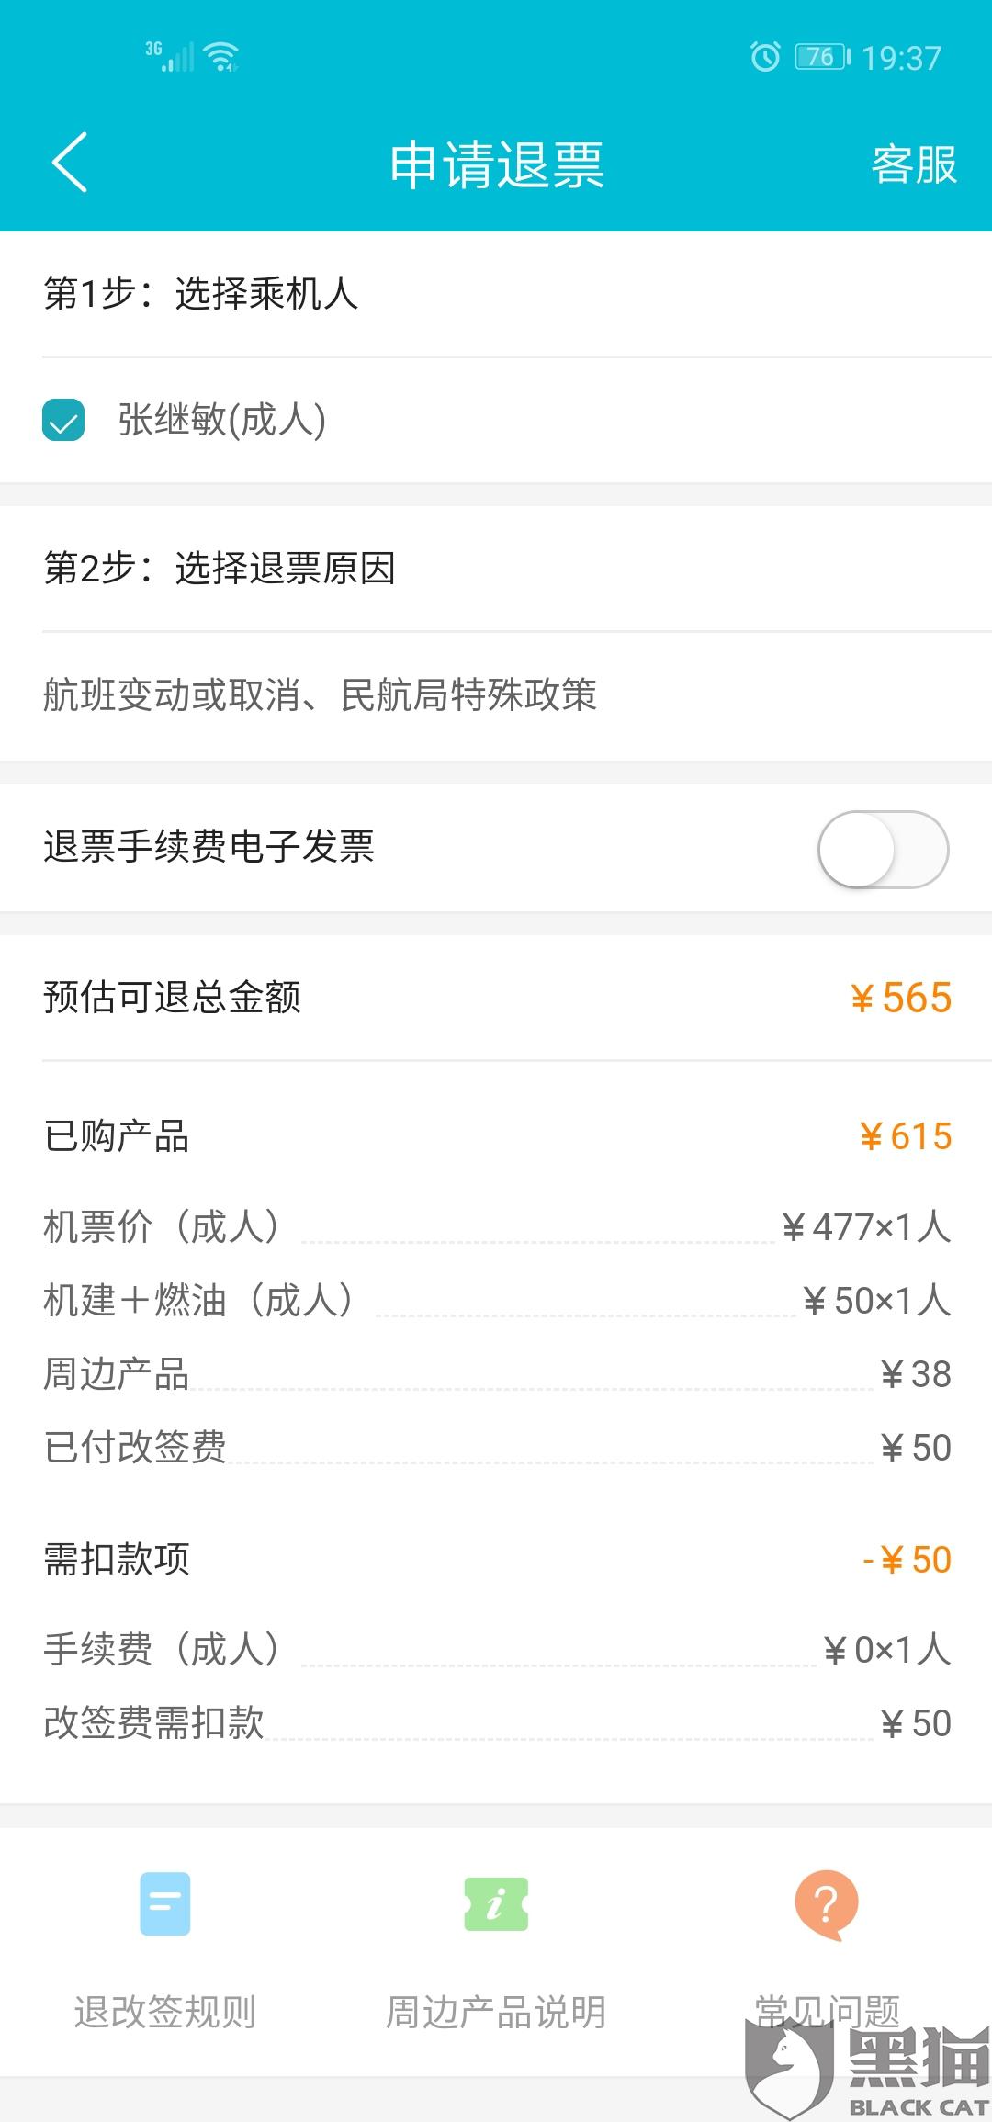The width and height of the screenshot is (992, 2122).
Task: Tap the battery indicator icon
Action: pyautogui.click(x=823, y=57)
